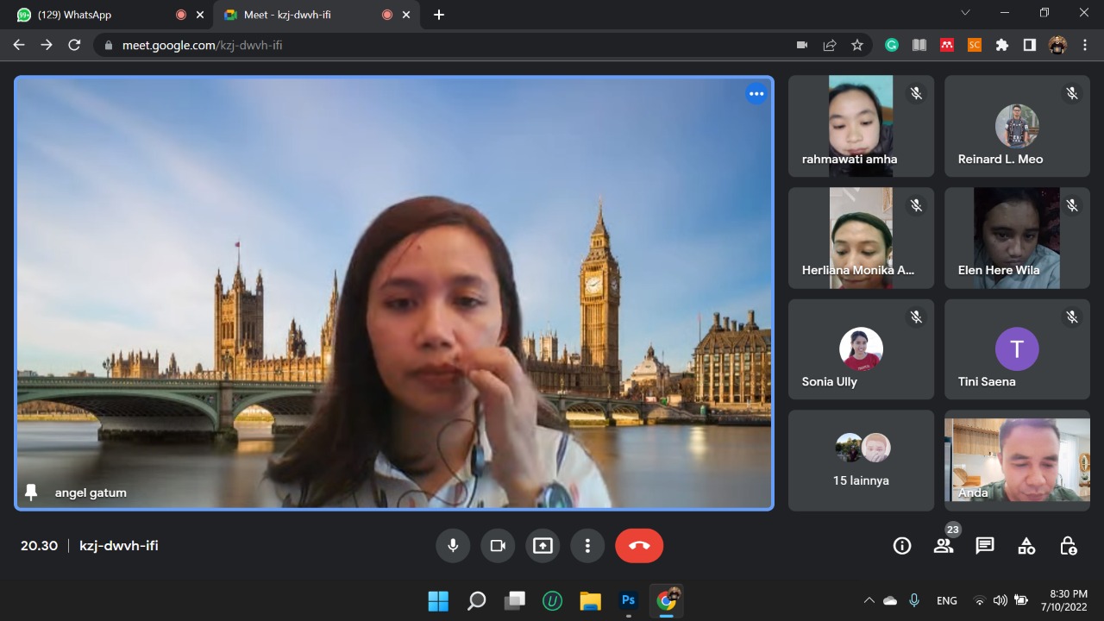Open the chat panel icon

point(985,546)
